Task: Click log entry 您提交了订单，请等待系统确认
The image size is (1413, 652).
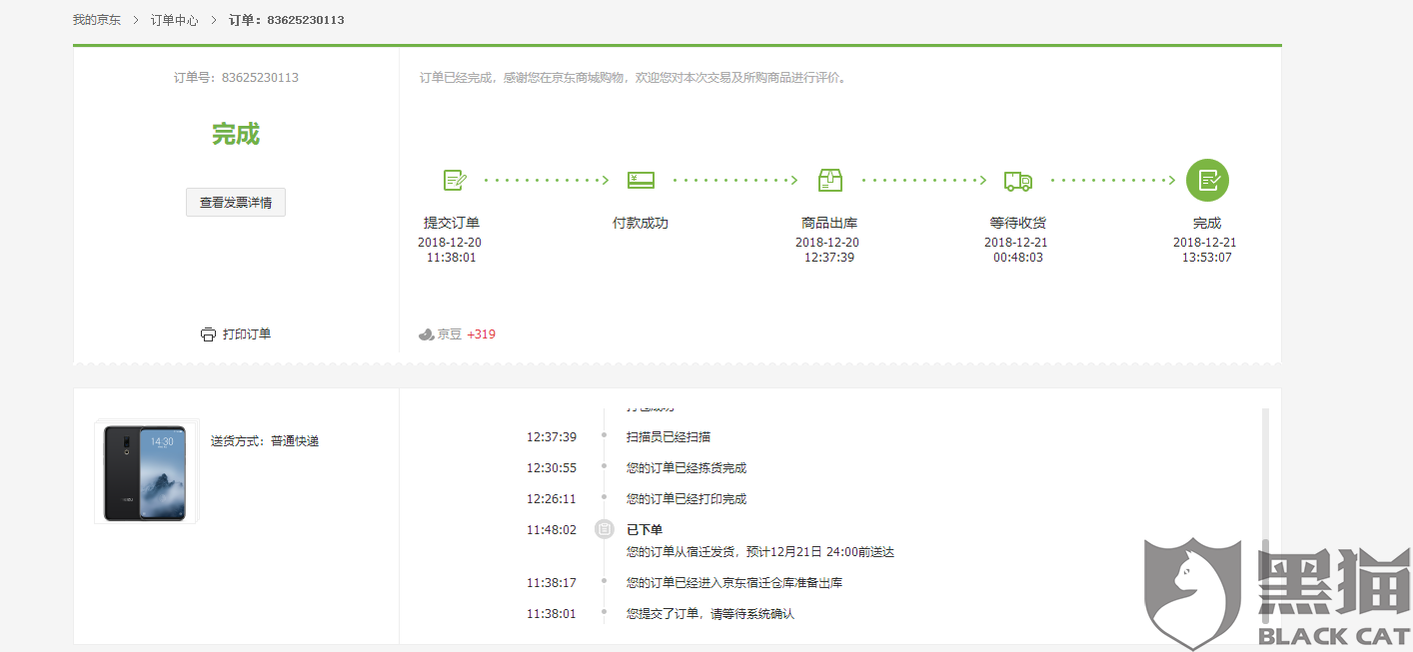Action: (710, 614)
